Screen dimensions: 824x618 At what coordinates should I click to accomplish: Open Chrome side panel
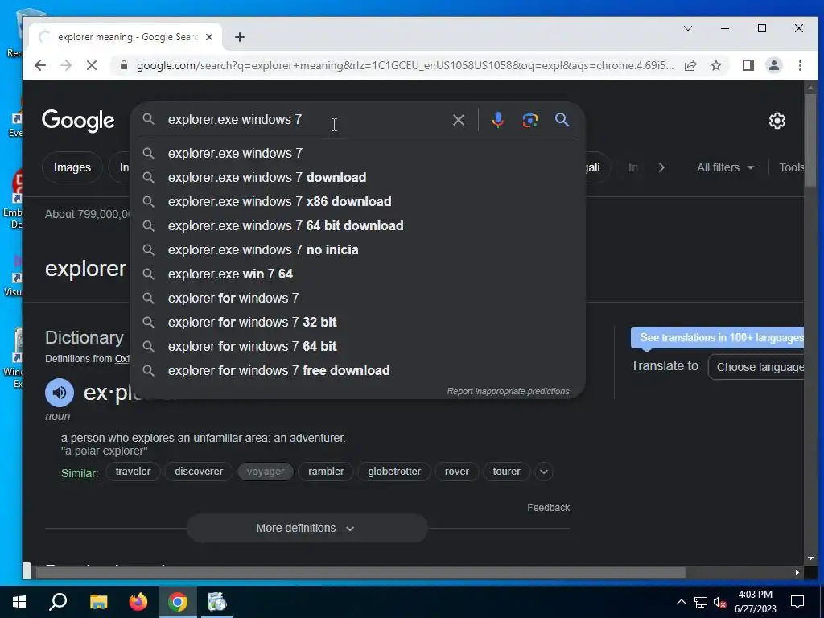click(x=748, y=65)
